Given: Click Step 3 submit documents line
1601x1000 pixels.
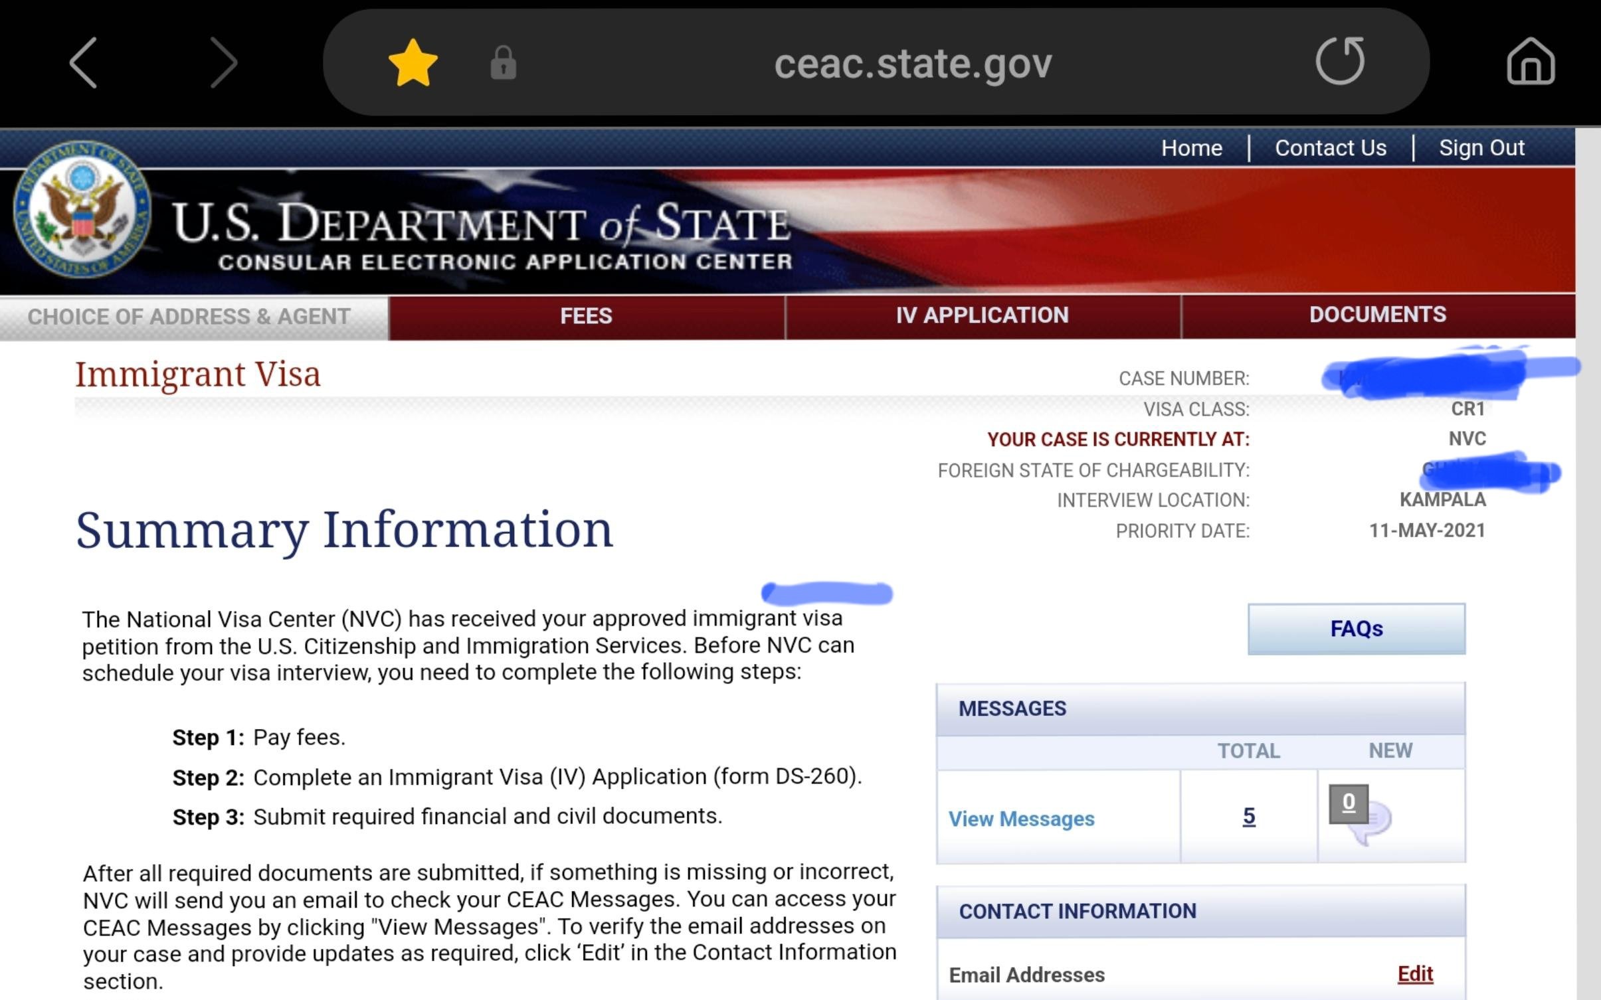Looking at the screenshot, I should (447, 816).
